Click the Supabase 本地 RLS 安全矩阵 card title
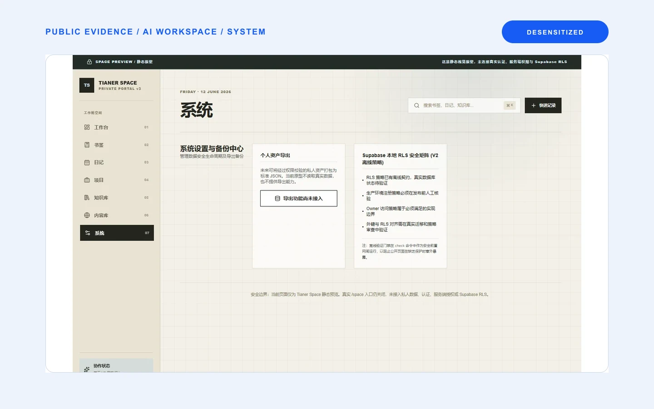The width and height of the screenshot is (654, 409). 400,159
